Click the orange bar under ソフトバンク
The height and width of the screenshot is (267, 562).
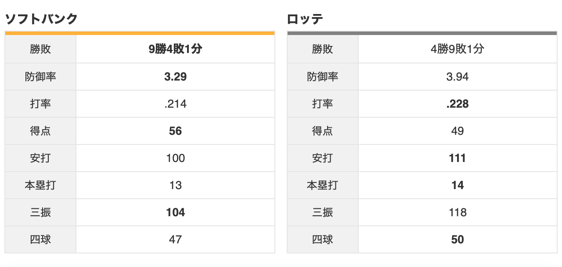tap(140, 33)
